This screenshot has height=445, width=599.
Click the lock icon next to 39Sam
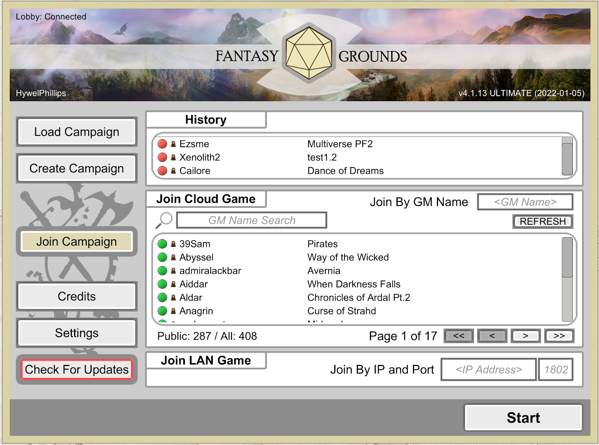click(173, 244)
